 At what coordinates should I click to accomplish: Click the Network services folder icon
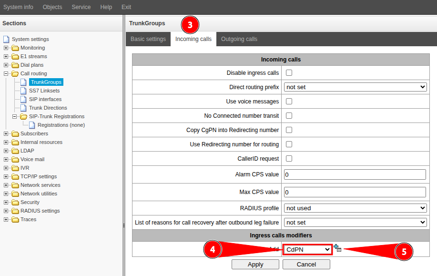[x=15, y=185]
